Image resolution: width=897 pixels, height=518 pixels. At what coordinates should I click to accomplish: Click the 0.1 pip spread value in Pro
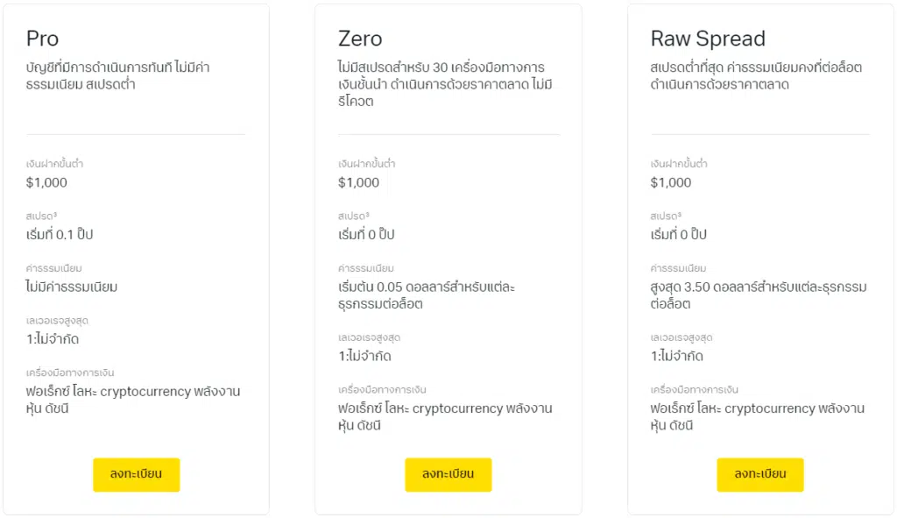click(60, 234)
